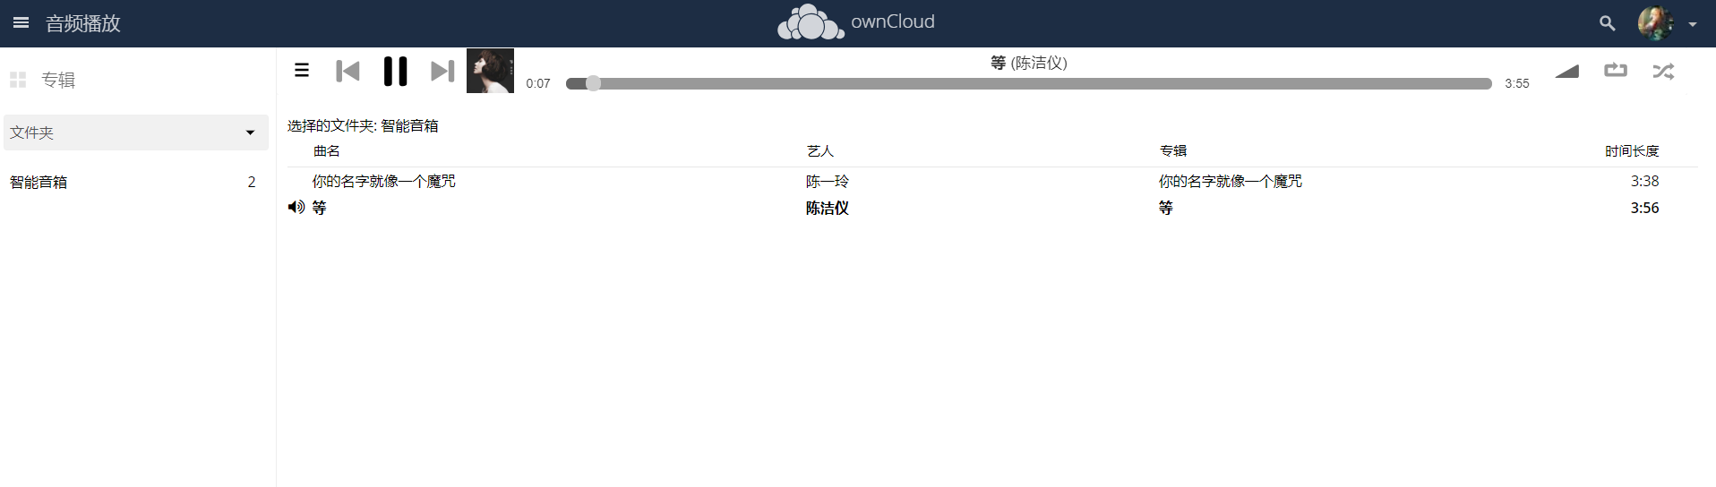Click the albums grid icon
Image resolution: width=1716 pixels, height=487 pixels.
coord(18,80)
